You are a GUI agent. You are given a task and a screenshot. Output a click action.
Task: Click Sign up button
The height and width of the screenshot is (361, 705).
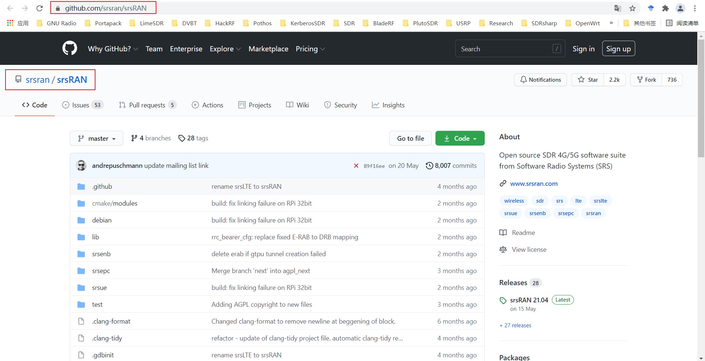pos(618,48)
